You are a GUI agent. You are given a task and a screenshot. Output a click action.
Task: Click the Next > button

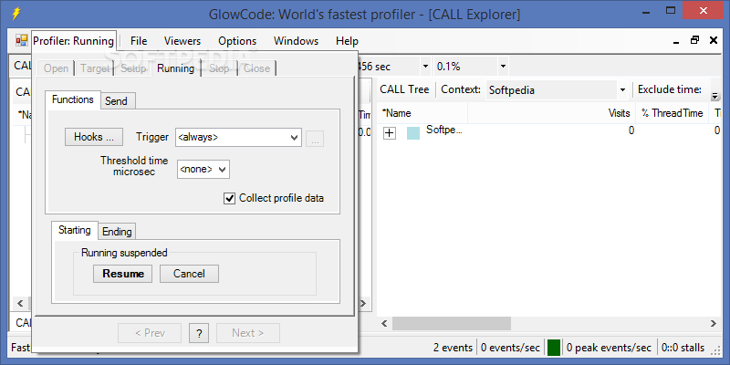(x=247, y=333)
